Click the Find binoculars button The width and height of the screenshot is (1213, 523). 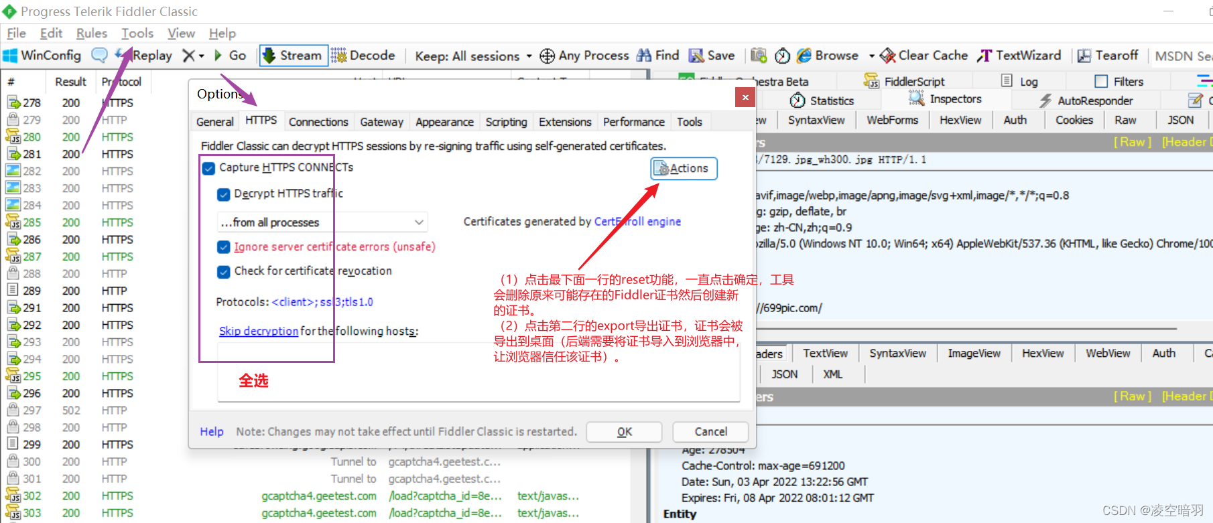coord(657,56)
